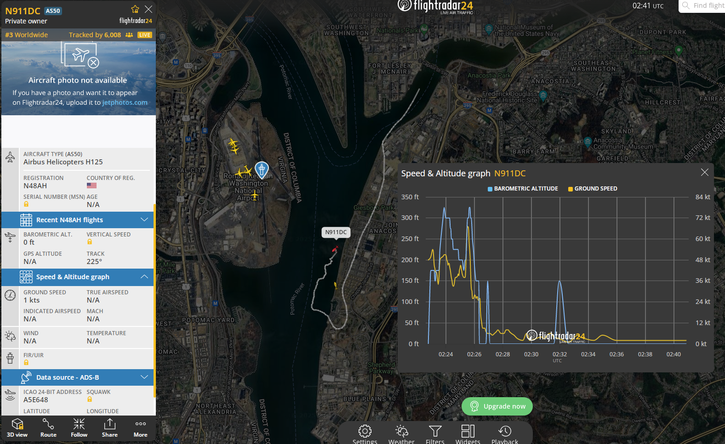The height and width of the screenshot is (444, 725).
Task: Click the Airbus Helicopters H125 text
Action: click(63, 162)
